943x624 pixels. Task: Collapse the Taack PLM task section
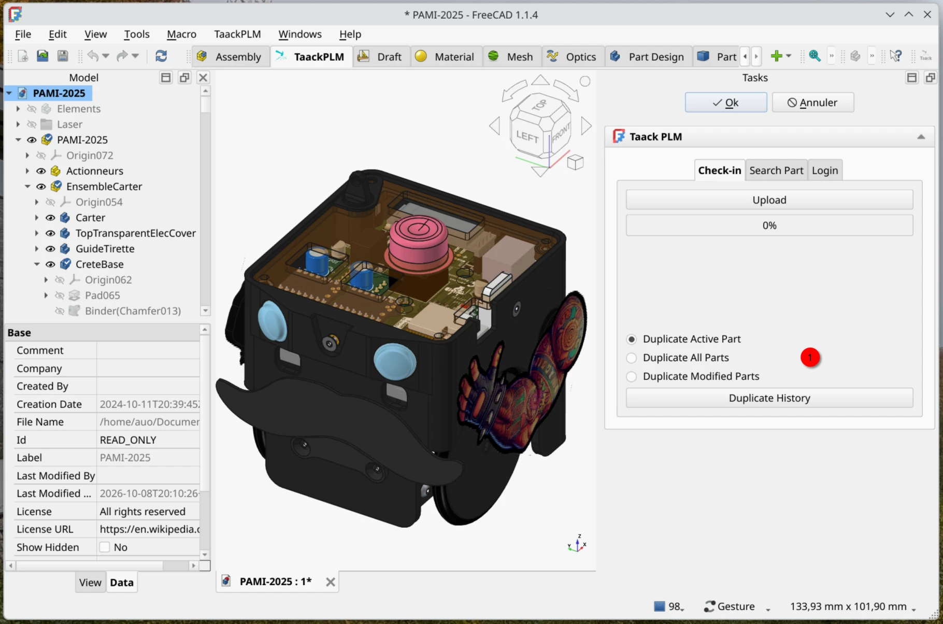(x=921, y=137)
